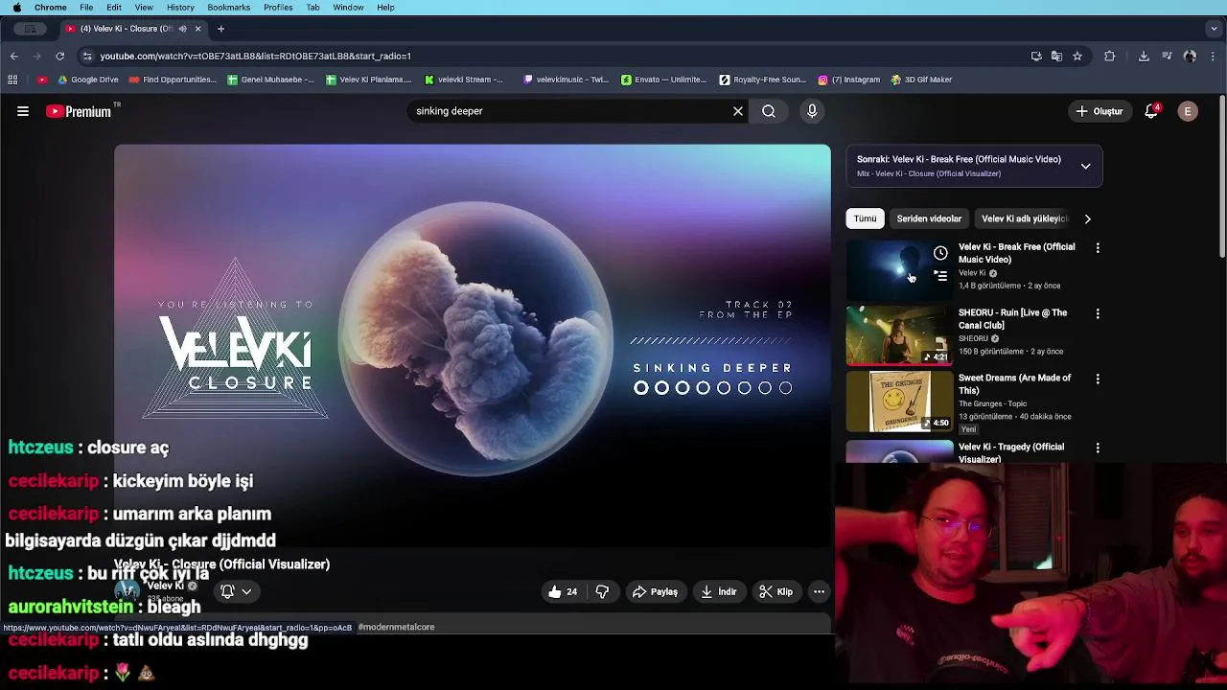Screen dimensions: 1227x690
Task: Open the History menu
Action: coord(180,8)
